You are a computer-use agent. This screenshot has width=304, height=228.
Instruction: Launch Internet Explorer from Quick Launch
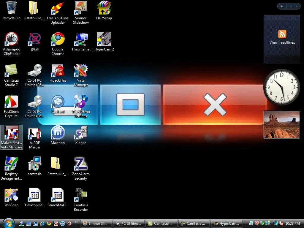(x=42, y=224)
